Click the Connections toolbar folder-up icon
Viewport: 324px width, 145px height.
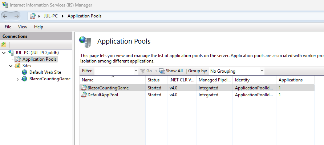point(4,45)
